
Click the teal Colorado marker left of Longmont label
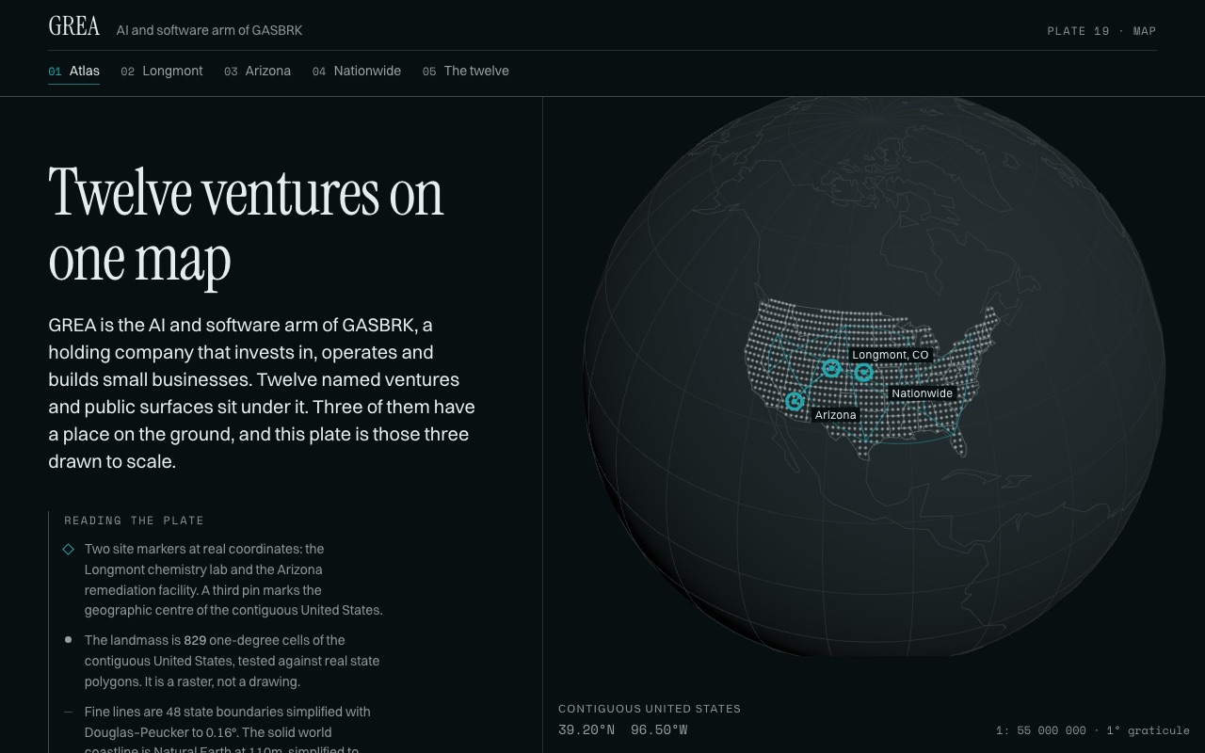[x=831, y=368]
